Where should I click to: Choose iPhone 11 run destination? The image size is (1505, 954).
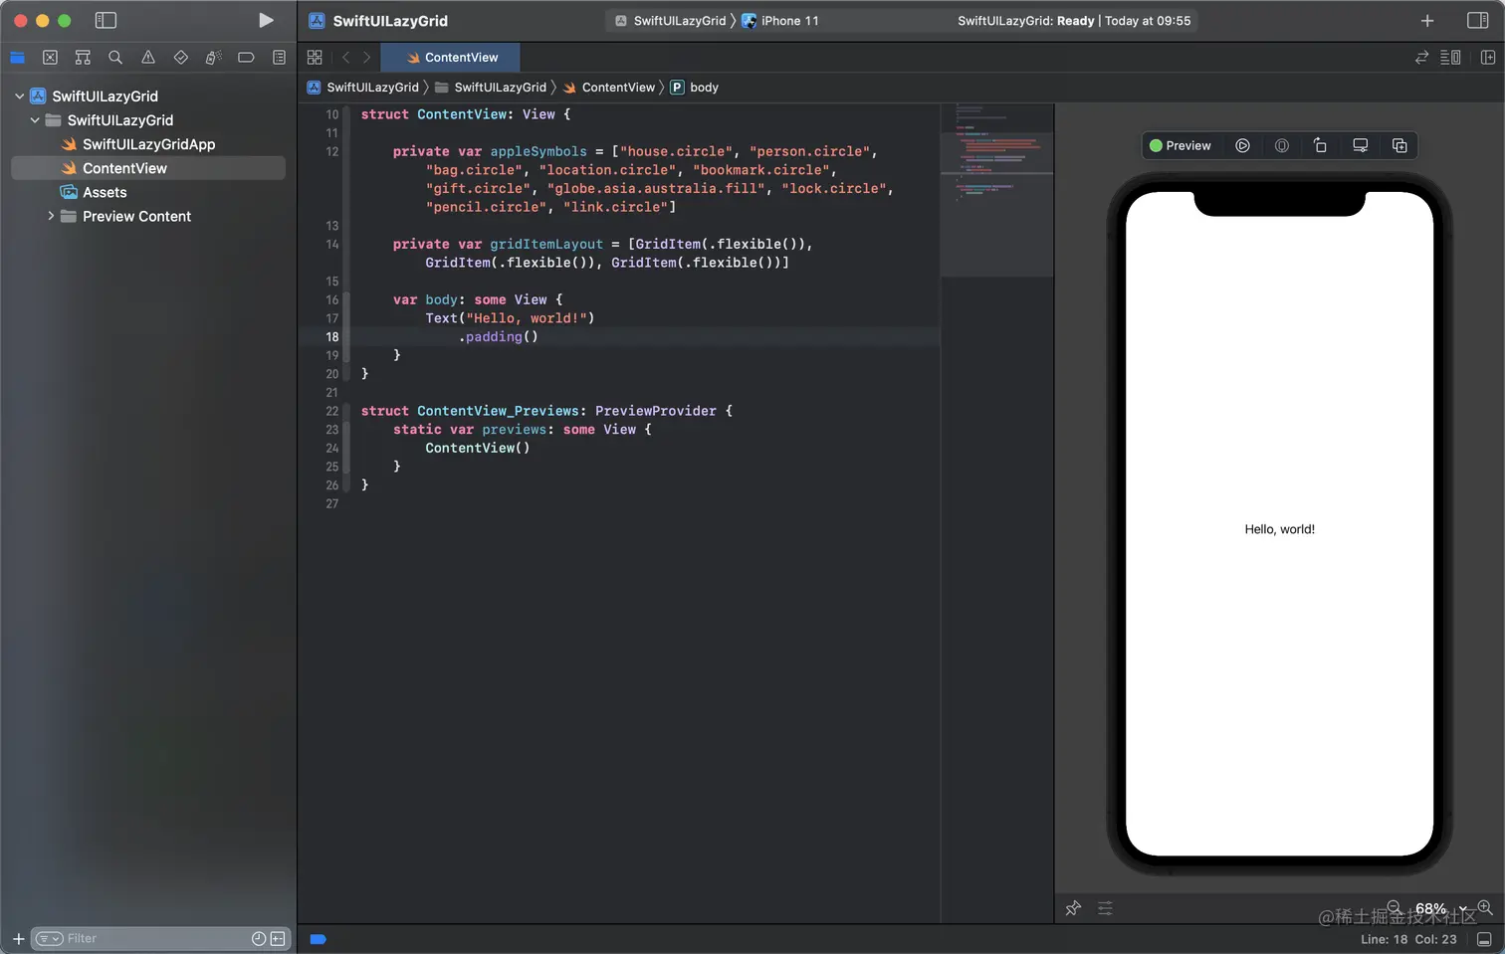coord(780,21)
